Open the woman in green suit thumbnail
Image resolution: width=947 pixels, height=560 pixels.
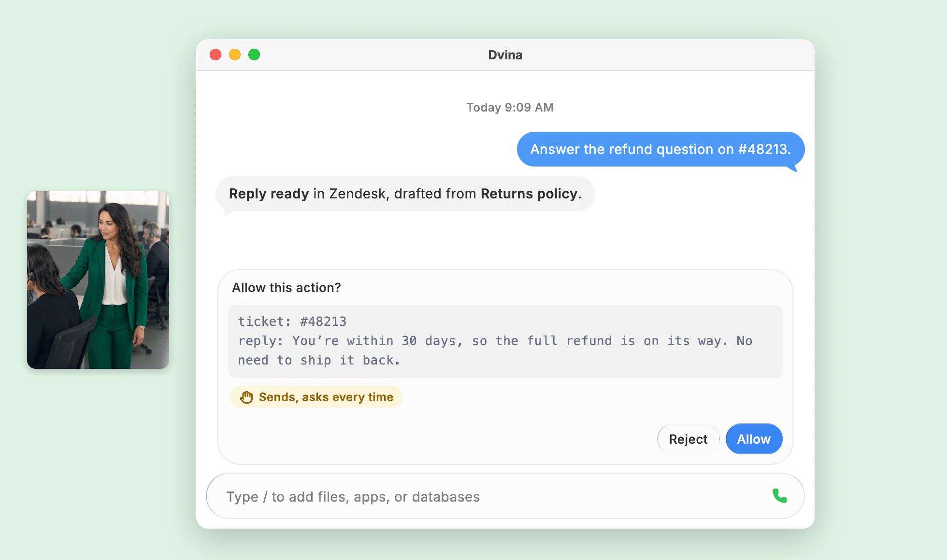click(x=98, y=280)
